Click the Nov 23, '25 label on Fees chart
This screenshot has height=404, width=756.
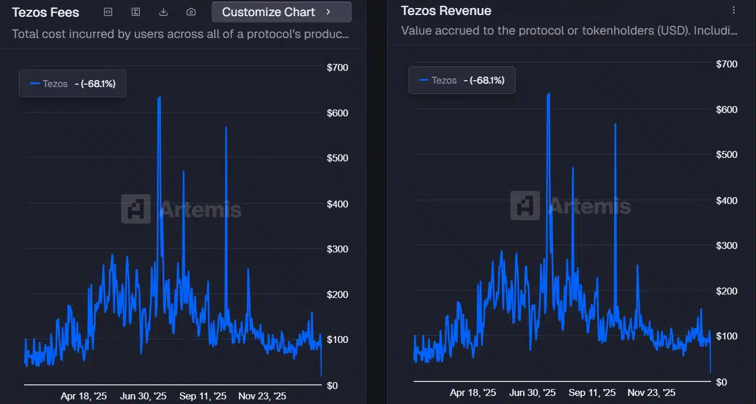(x=262, y=396)
